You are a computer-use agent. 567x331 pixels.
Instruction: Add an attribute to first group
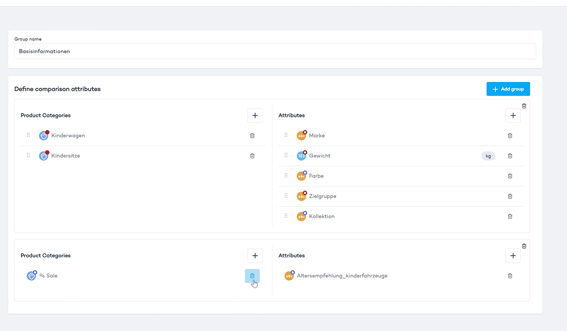tap(513, 115)
